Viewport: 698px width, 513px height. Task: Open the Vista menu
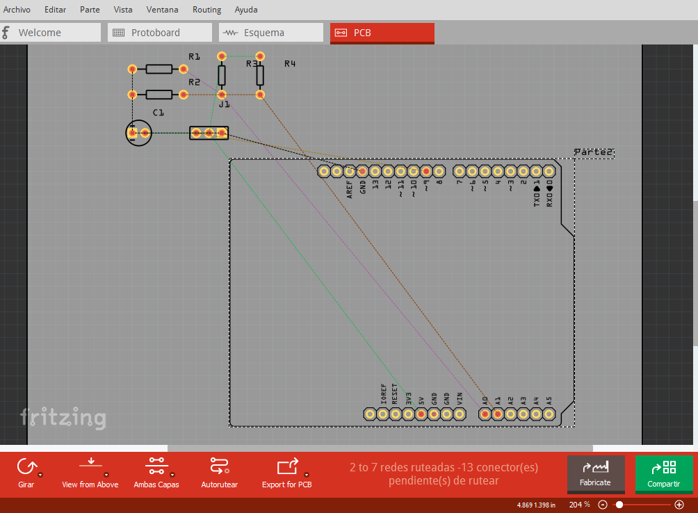(123, 9)
